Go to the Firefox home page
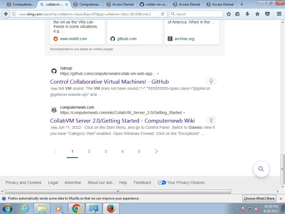285x214 pixels. (x=257, y=14)
